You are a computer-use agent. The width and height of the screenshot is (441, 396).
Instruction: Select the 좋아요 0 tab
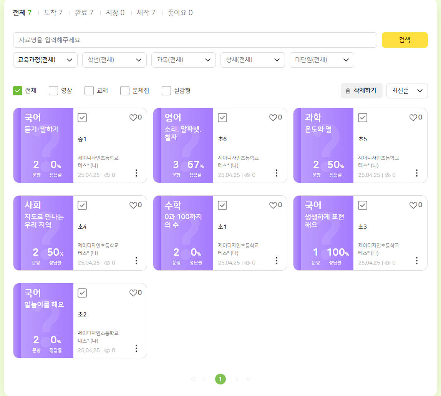[x=180, y=13]
